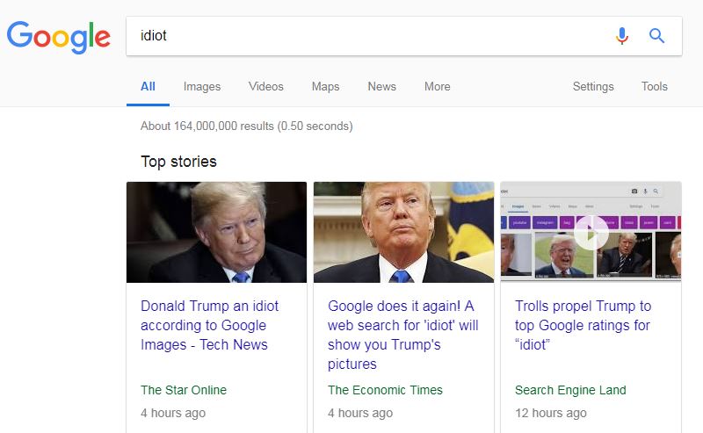Play the video on the Trolls story thumbnail
This screenshot has height=433, width=703.
tap(591, 233)
